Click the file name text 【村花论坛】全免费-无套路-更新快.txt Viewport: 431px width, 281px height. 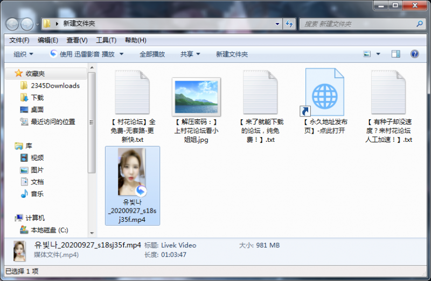point(133,131)
